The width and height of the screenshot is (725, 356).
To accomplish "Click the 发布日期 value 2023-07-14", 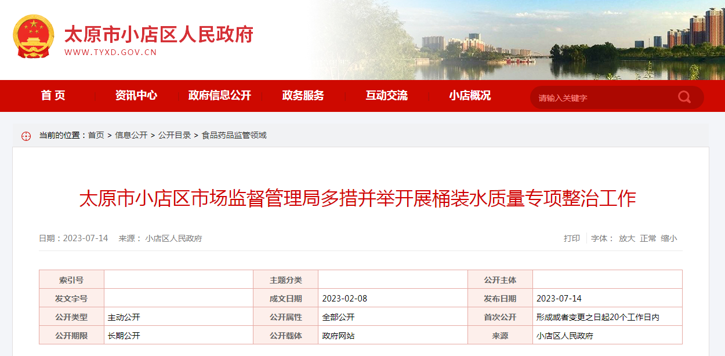I will click(559, 299).
